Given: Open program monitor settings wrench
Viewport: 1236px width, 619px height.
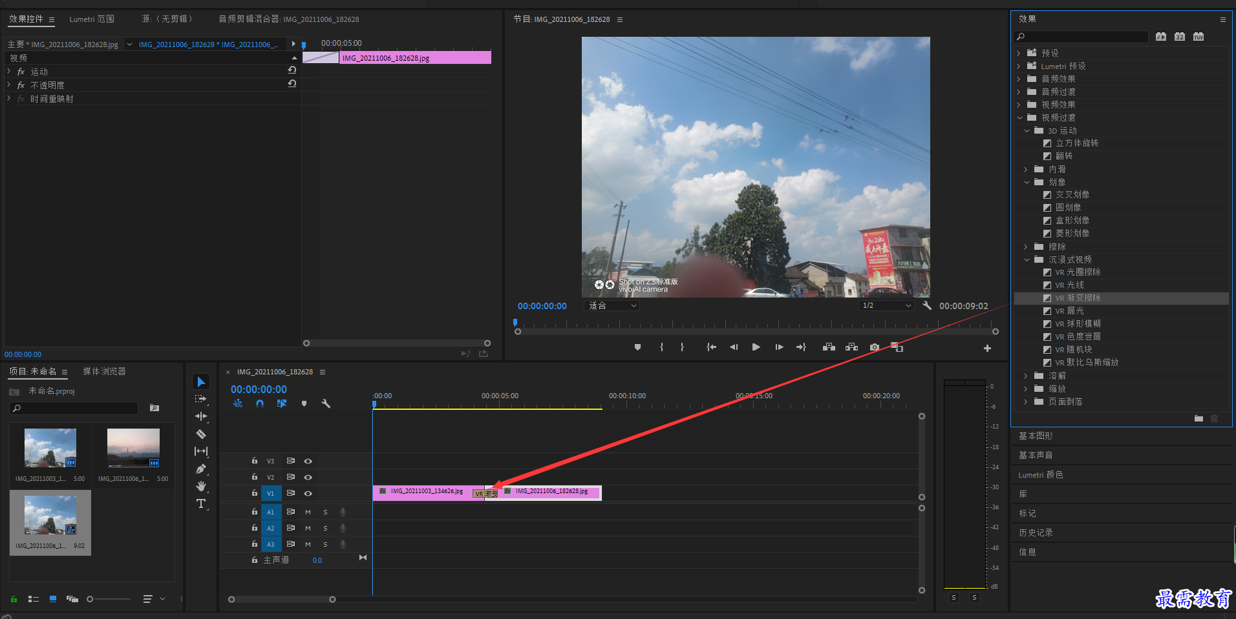Looking at the screenshot, I should [x=927, y=305].
